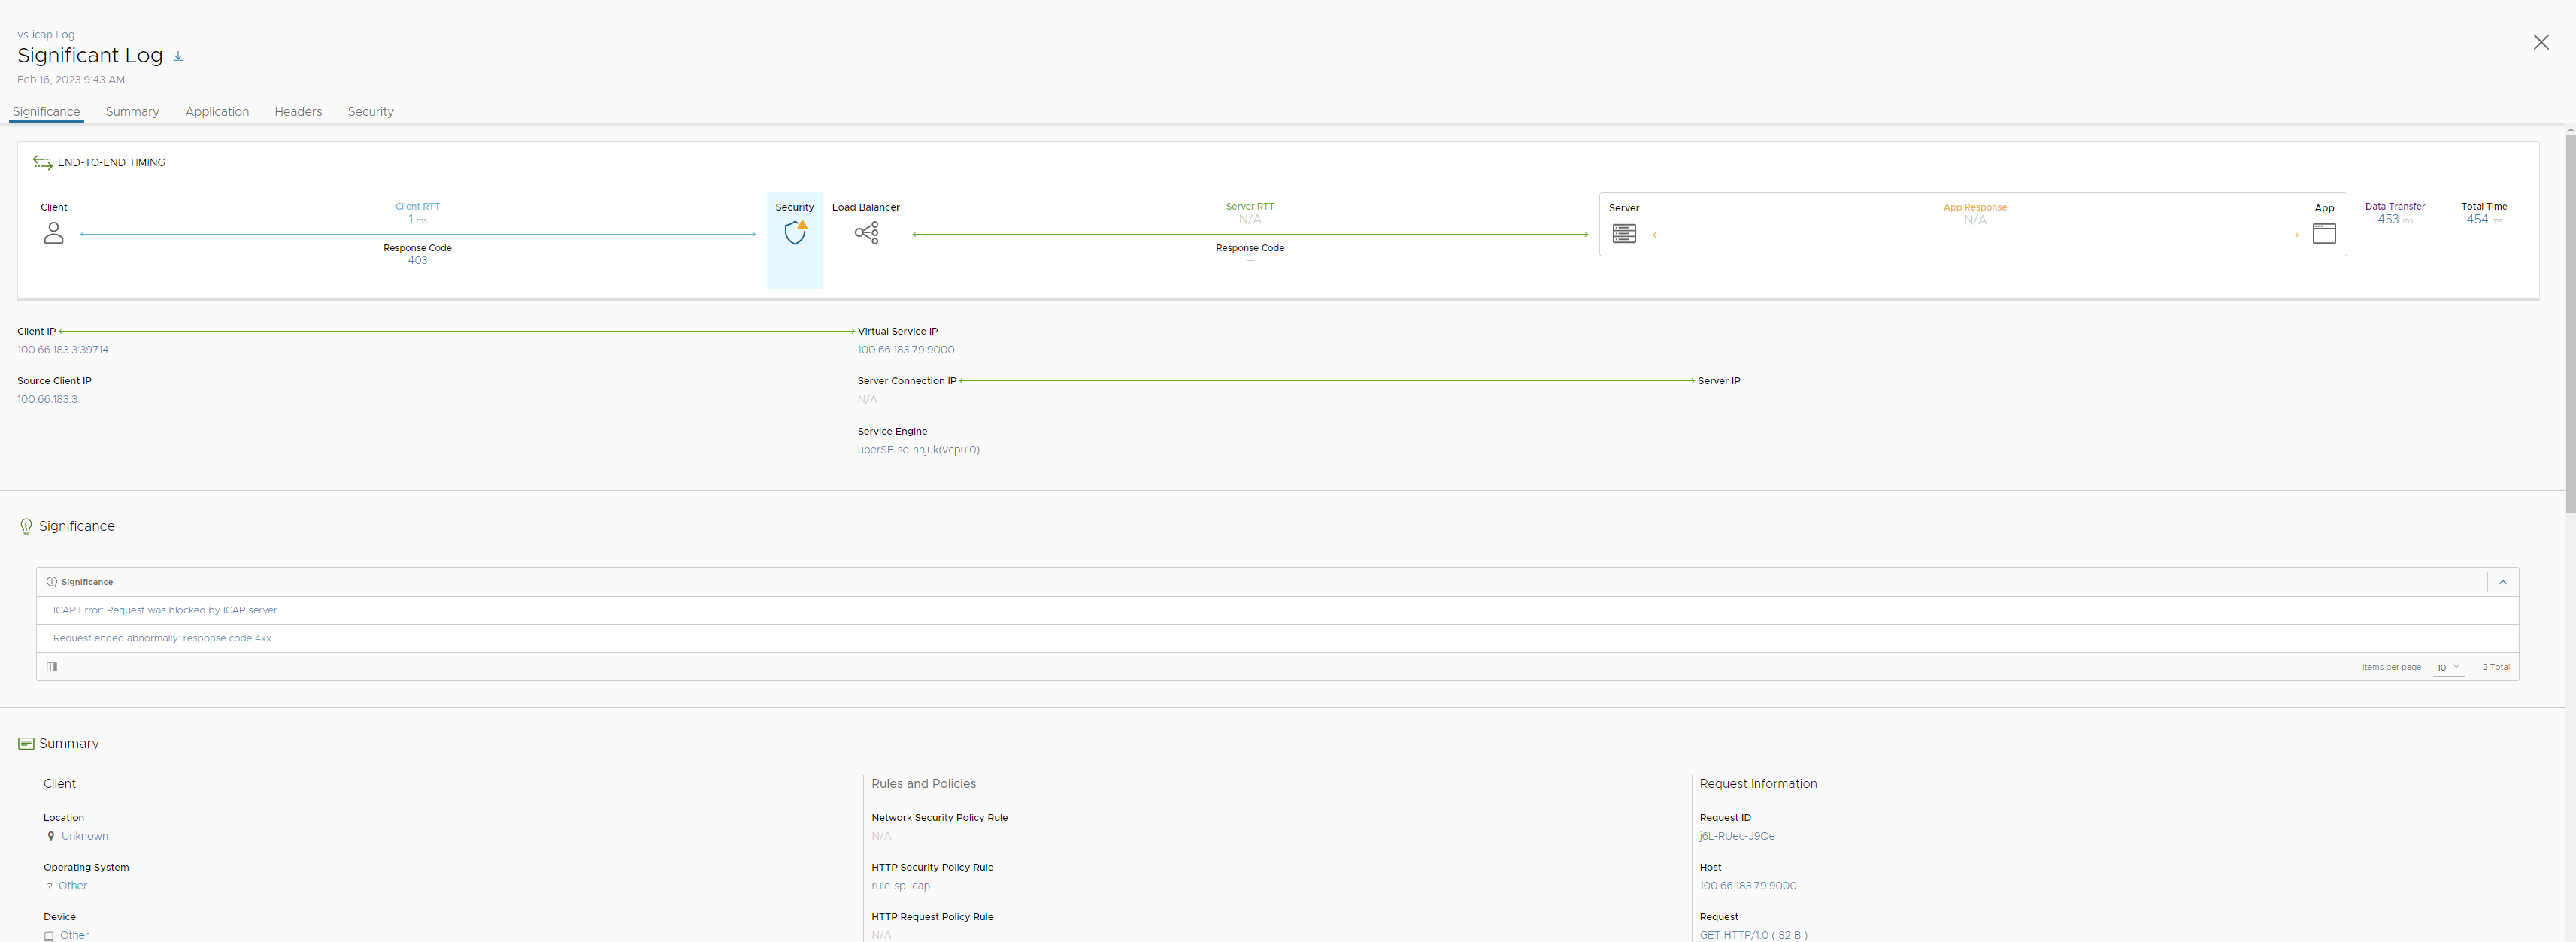Click the question mark icon by Operating System Other

50,886
